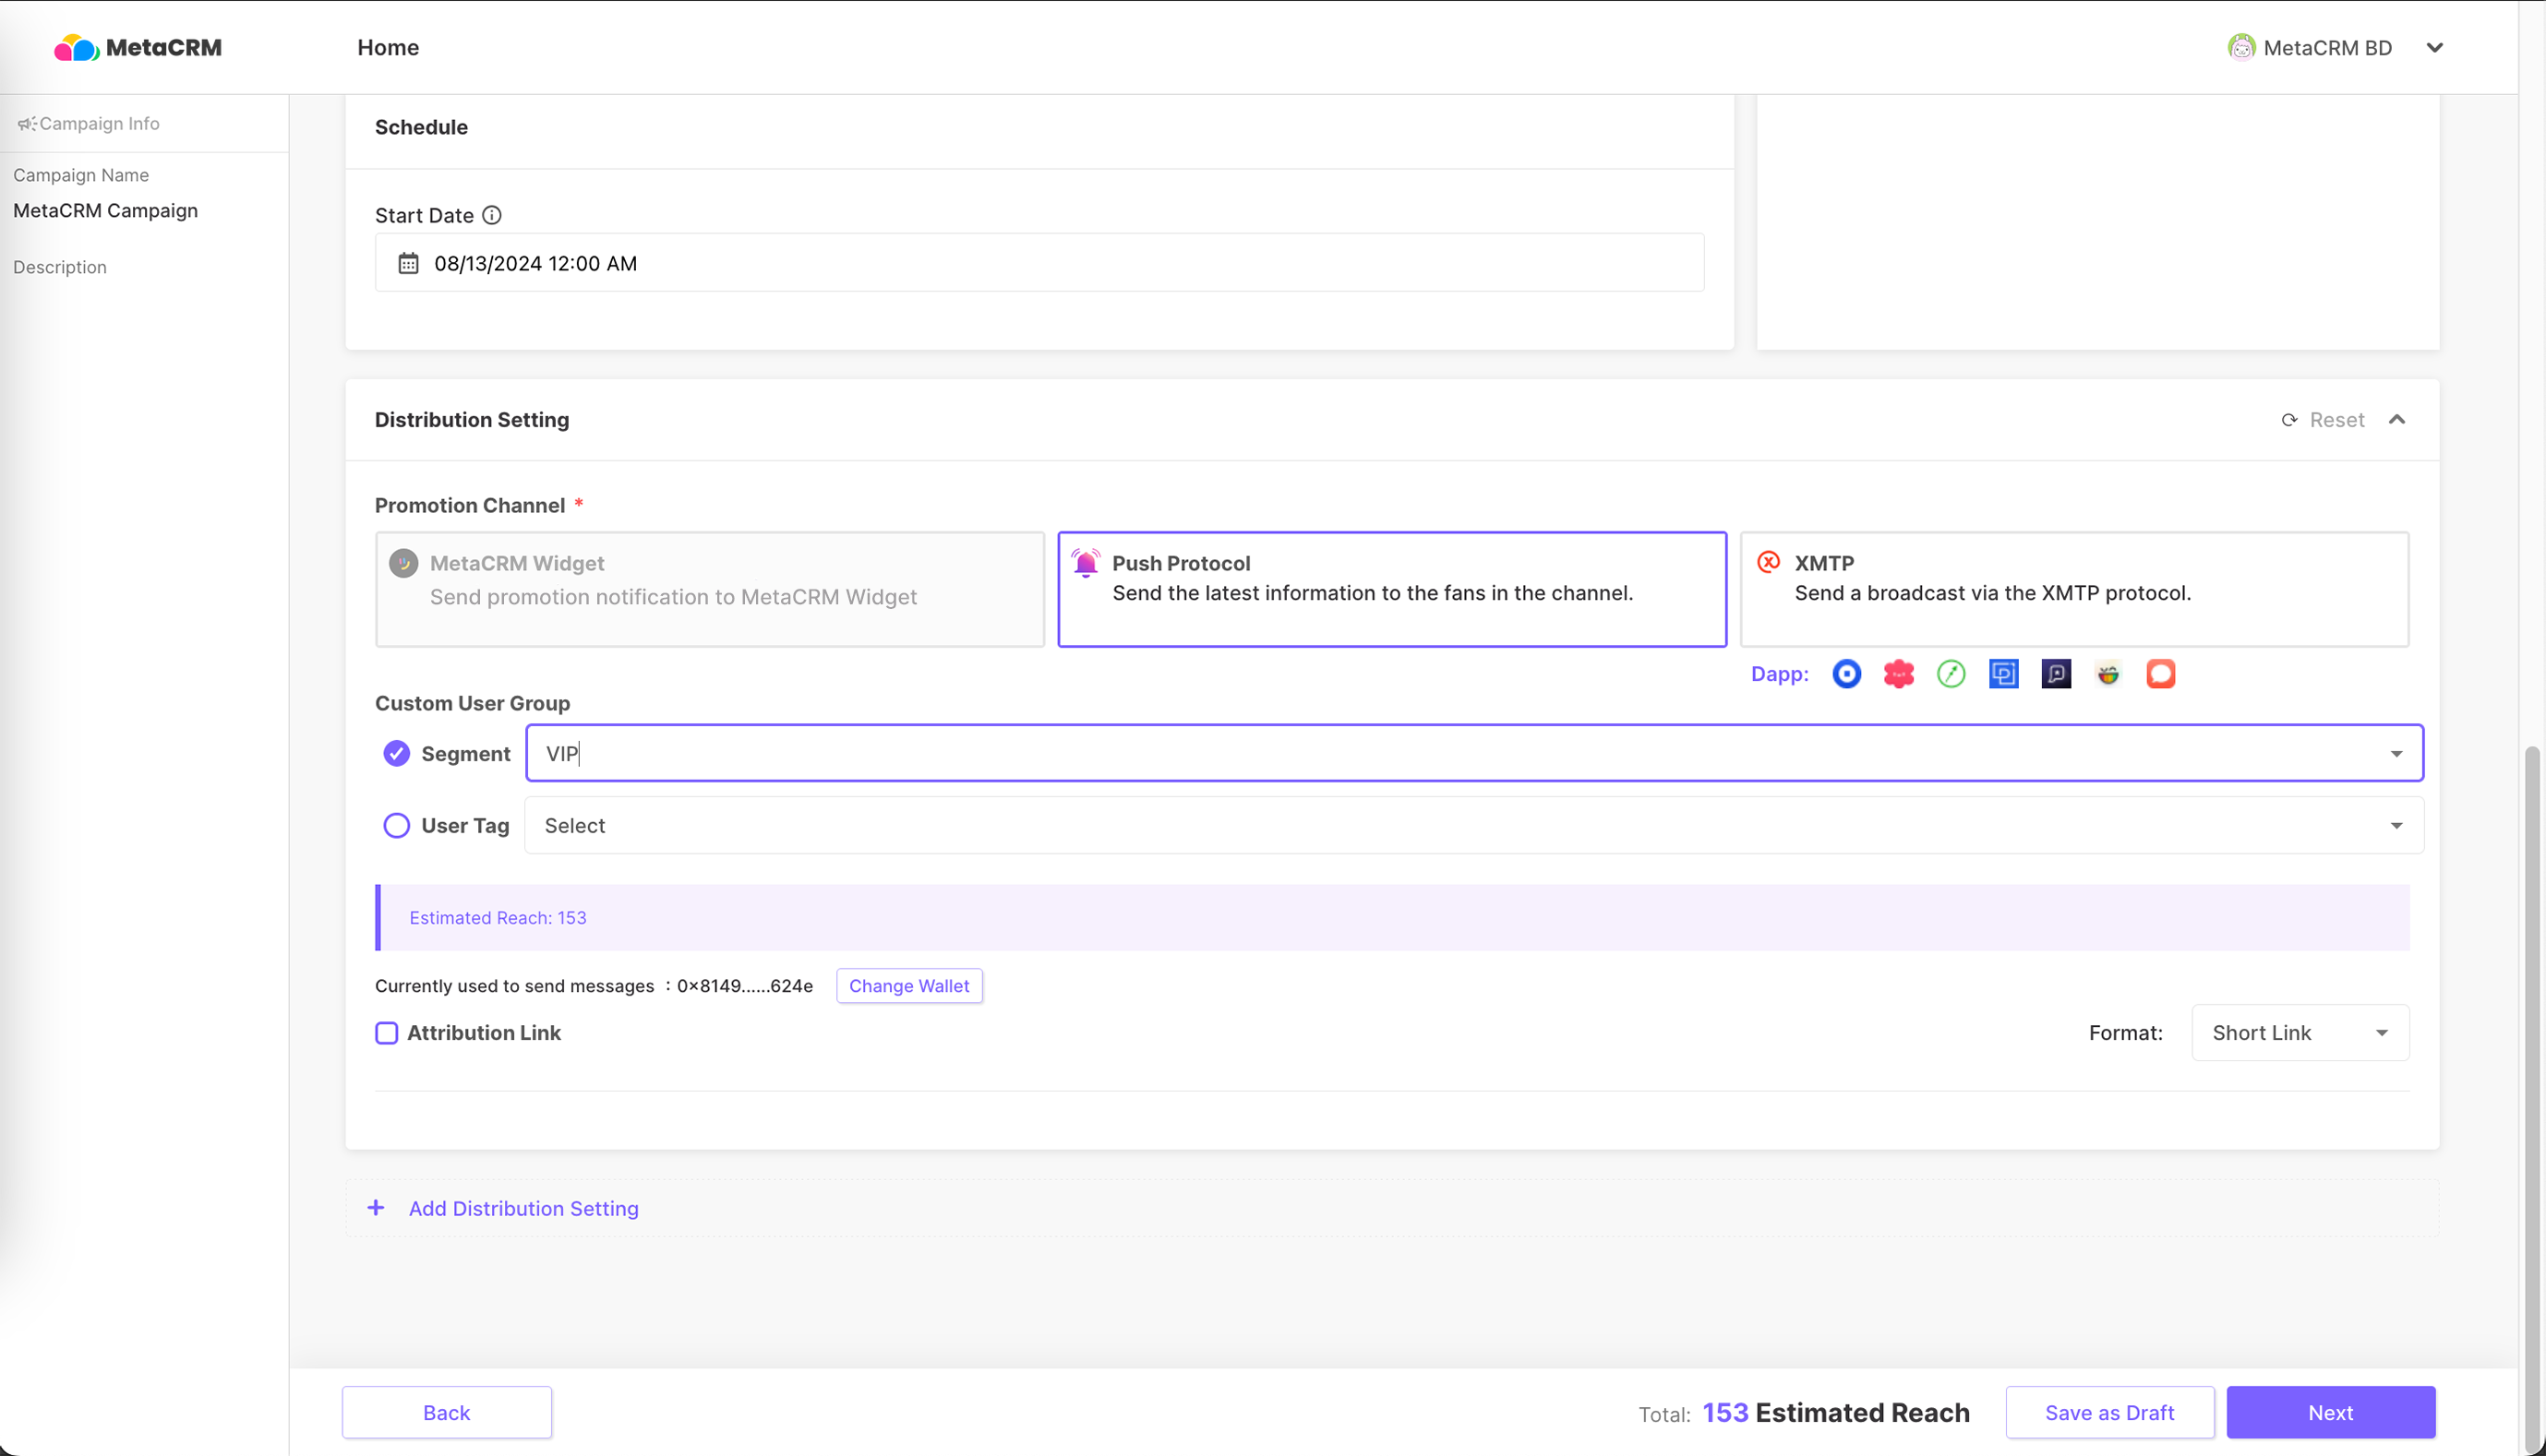
Task: Click the Save as Draft button
Action: point(2108,1412)
